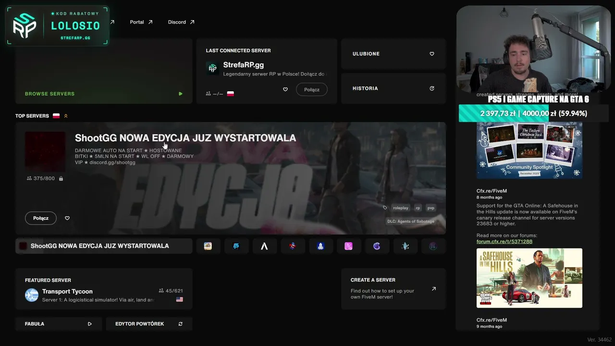The height and width of the screenshot is (346, 615).
Task: Select the pink square server icon
Action: point(349,246)
